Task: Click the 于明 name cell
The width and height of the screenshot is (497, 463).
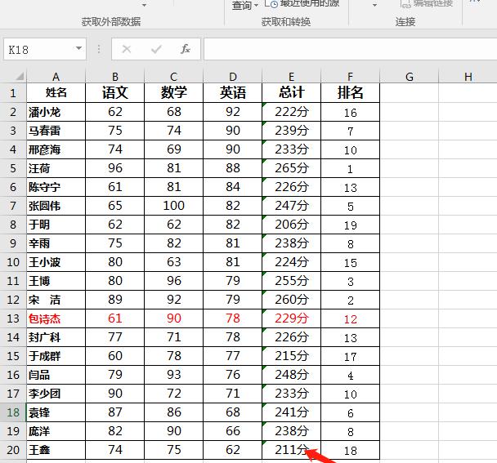Action: pyautogui.click(x=56, y=225)
